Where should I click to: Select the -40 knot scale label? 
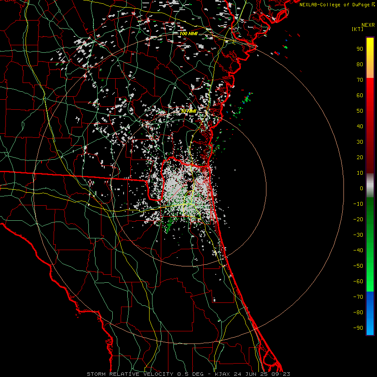358,250
